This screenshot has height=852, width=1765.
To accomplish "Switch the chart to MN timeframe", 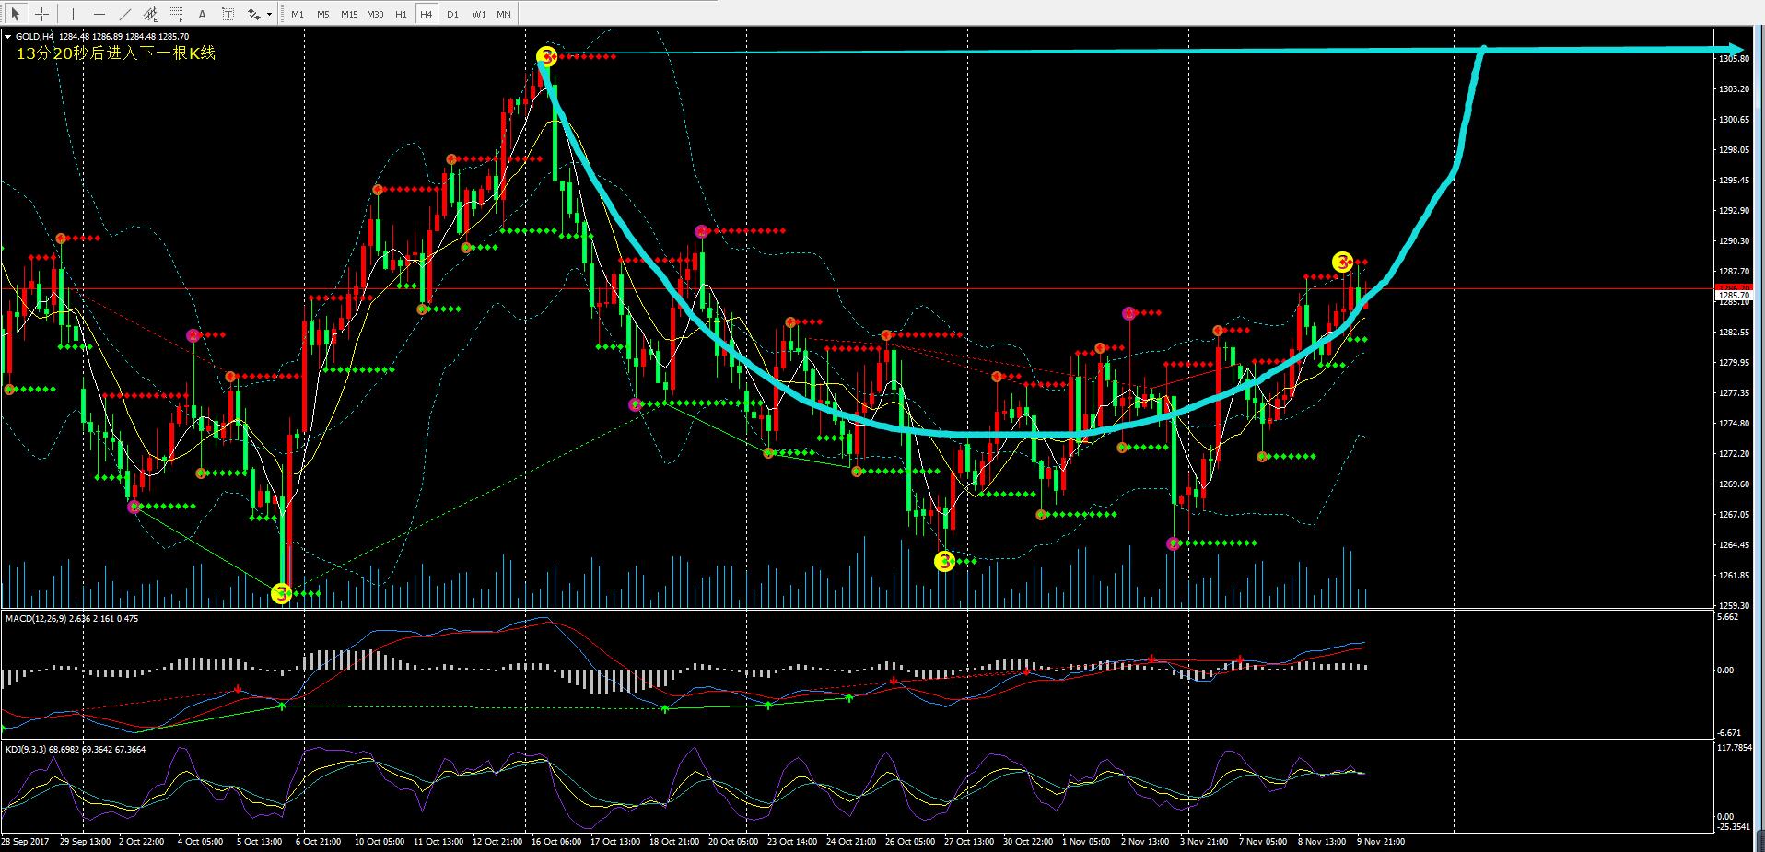I will [504, 14].
